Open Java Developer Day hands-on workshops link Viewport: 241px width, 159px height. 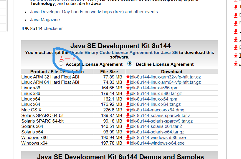(x=94, y=12)
